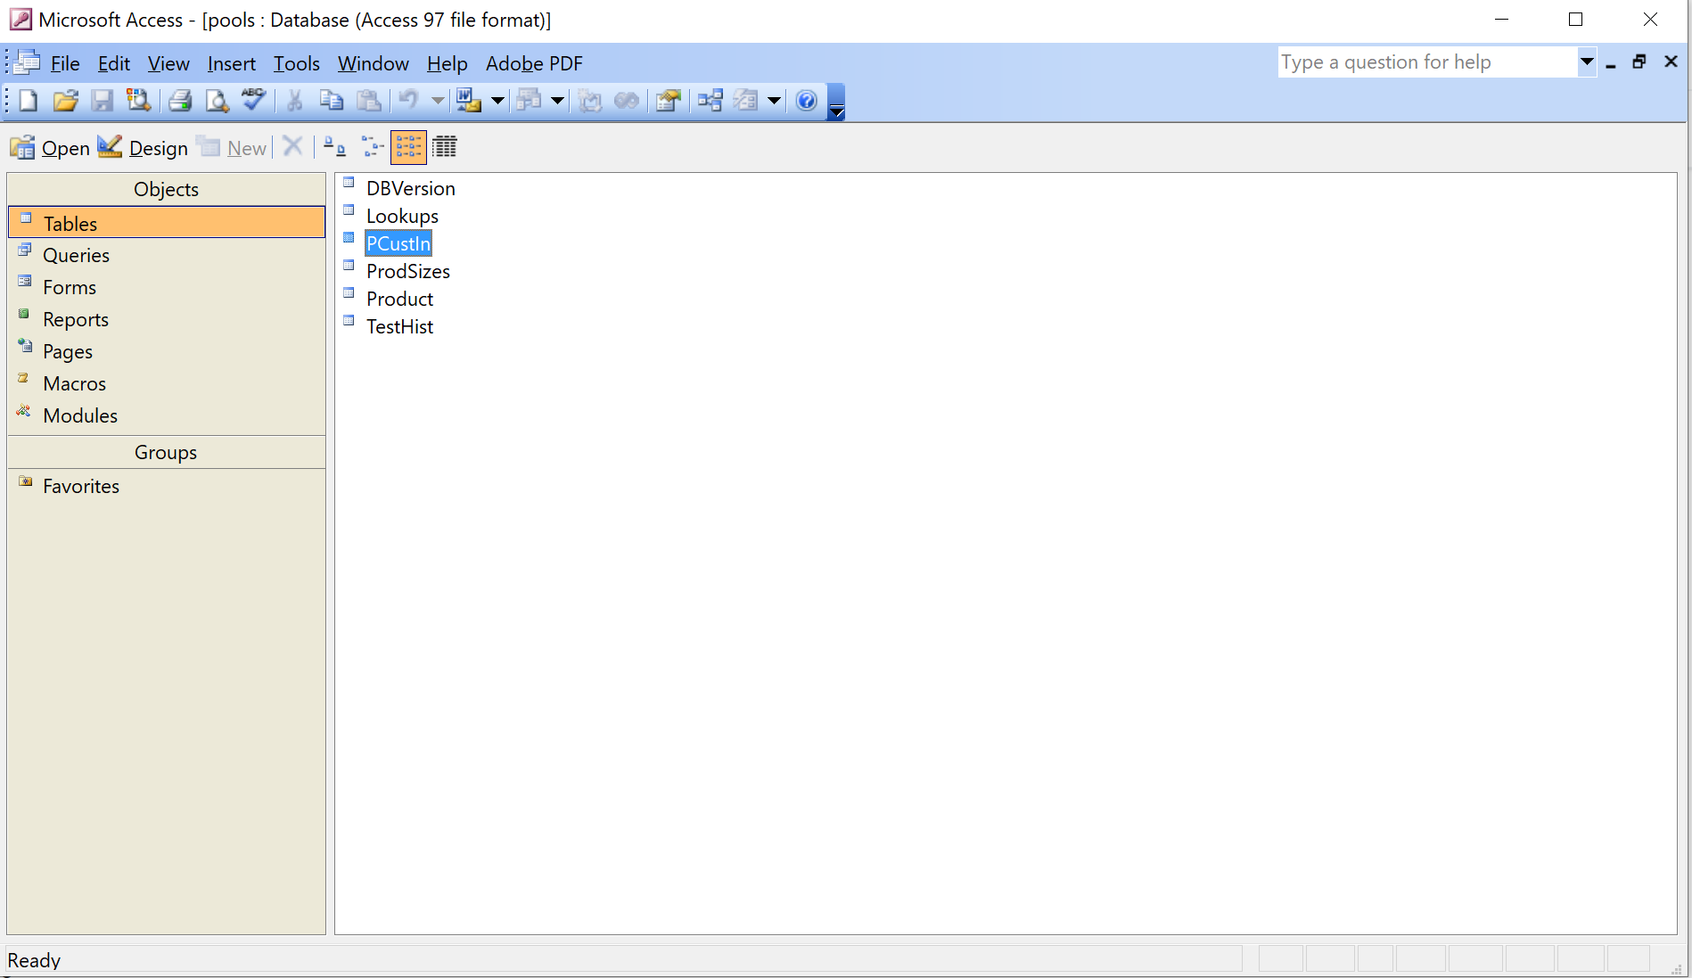This screenshot has width=1692, height=978.
Task: Open the Relationships icon
Action: coord(710,101)
